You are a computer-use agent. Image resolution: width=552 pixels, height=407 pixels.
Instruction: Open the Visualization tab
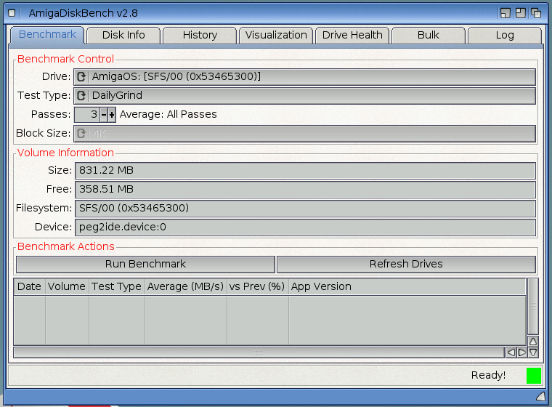point(276,35)
